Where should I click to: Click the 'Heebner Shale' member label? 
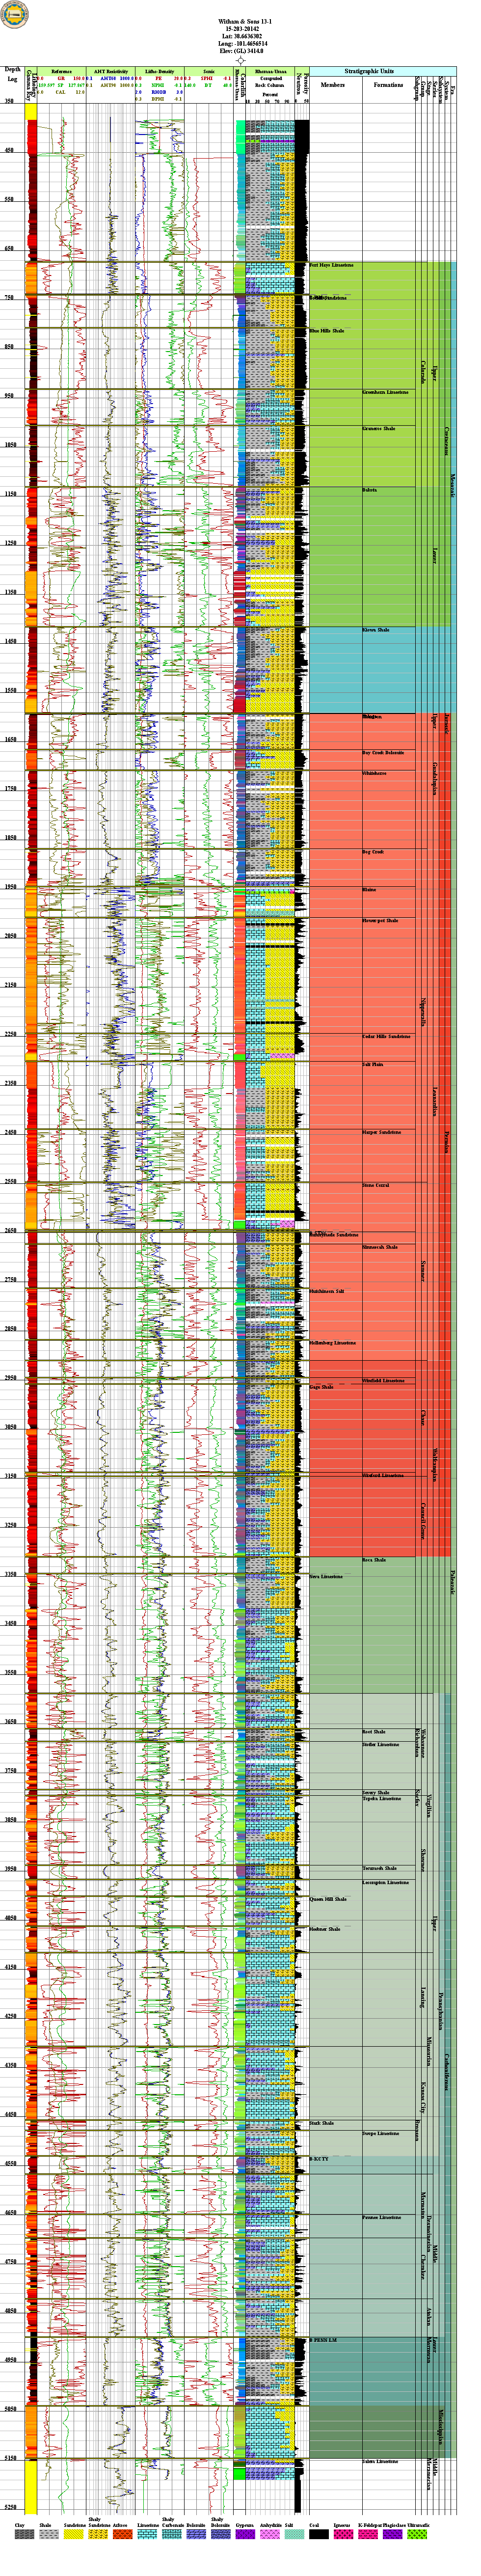(x=325, y=1928)
